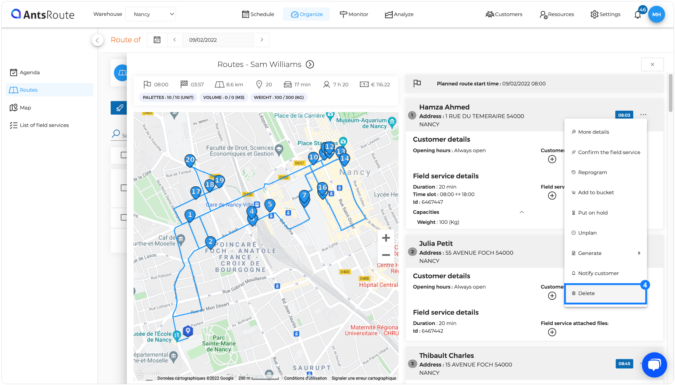Open Hamza Ahmed three-dot options menu

(x=643, y=115)
